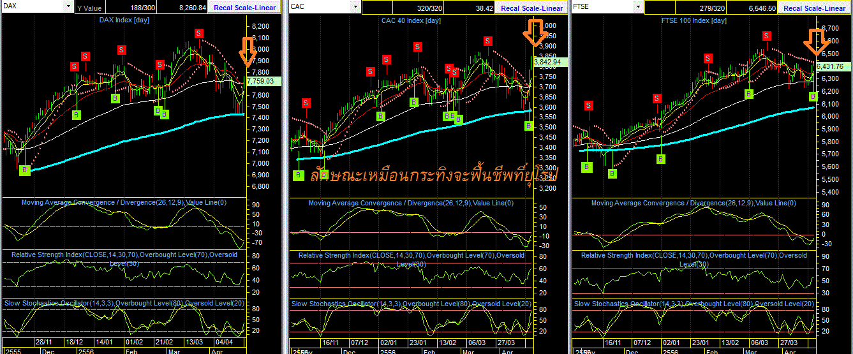Click the highest red S marker in CAC chart
This screenshot has width=853, height=354.
point(487,41)
